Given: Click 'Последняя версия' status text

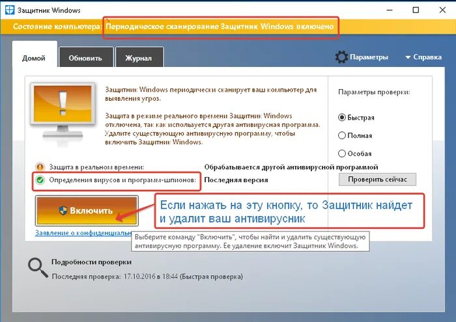Looking at the screenshot, I should coord(236,180).
